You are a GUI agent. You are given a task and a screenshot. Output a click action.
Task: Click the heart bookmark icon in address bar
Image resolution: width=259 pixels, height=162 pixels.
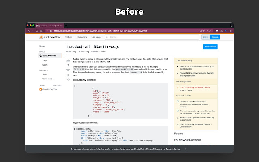[210, 31]
